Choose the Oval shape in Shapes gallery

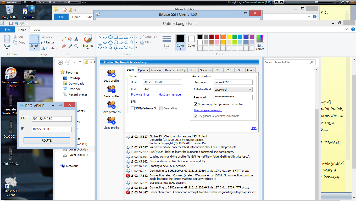click(x=110, y=37)
